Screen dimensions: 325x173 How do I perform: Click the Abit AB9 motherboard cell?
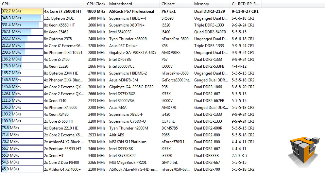(x=117, y=135)
